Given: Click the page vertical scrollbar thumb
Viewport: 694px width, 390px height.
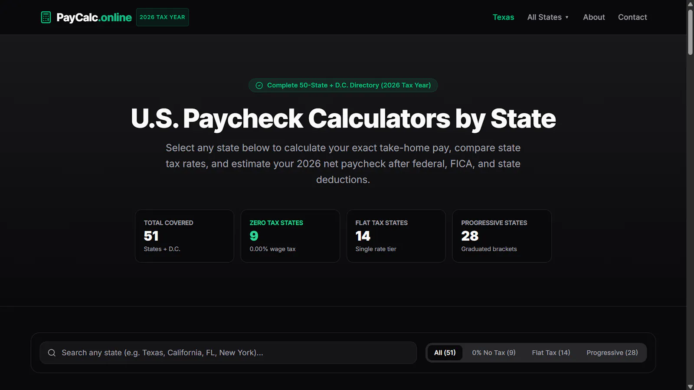Looking at the screenshot, I should [x=690, y=32].
